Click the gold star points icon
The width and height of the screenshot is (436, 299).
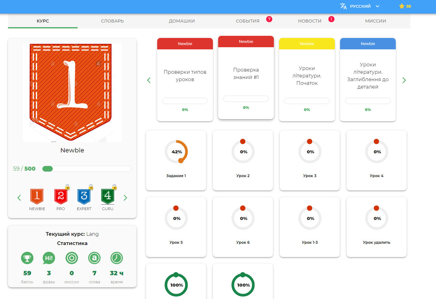[402, 6]
